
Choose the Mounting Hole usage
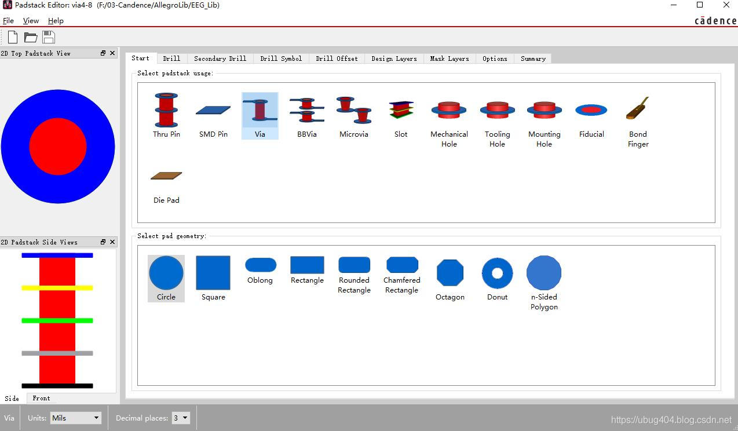coord(544,121)
